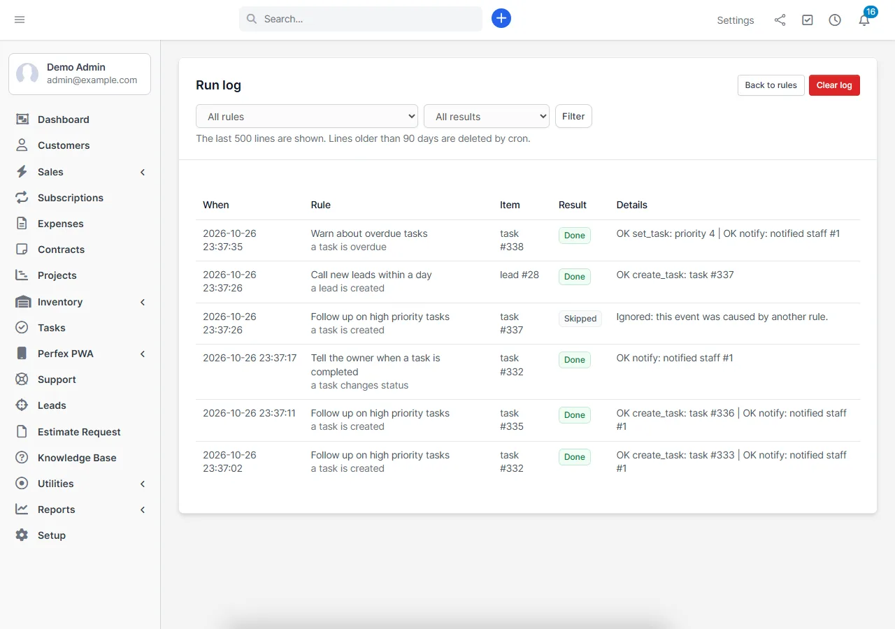Open the timers clock icon
Viewport: 895px width, 629px height.
[835, 20]
